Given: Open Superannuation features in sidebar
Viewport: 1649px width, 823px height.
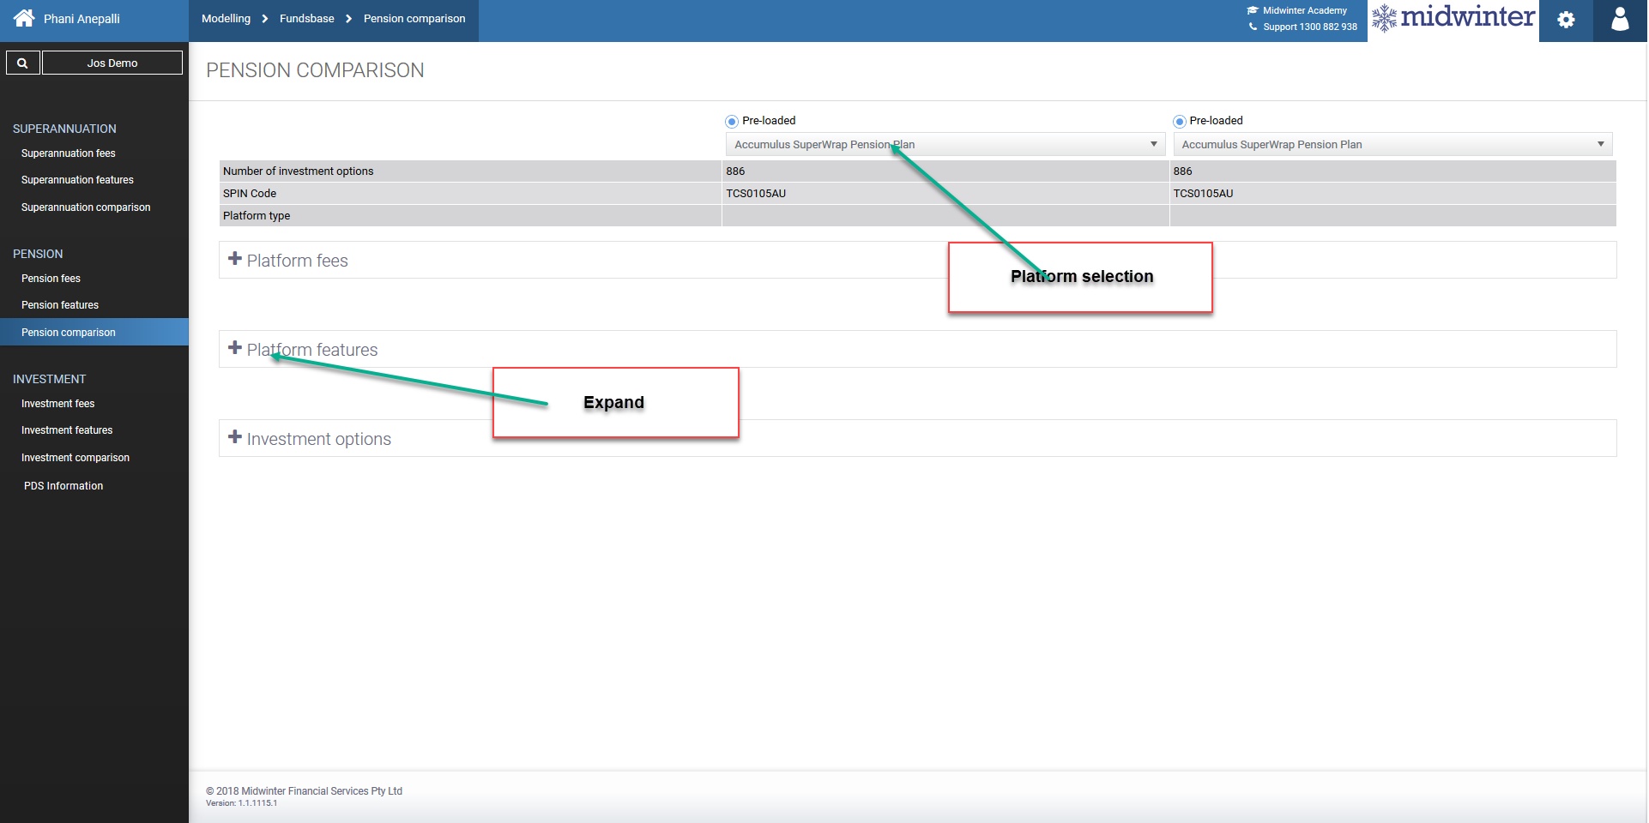Looking at the screenshot, I should click(77, 180).
